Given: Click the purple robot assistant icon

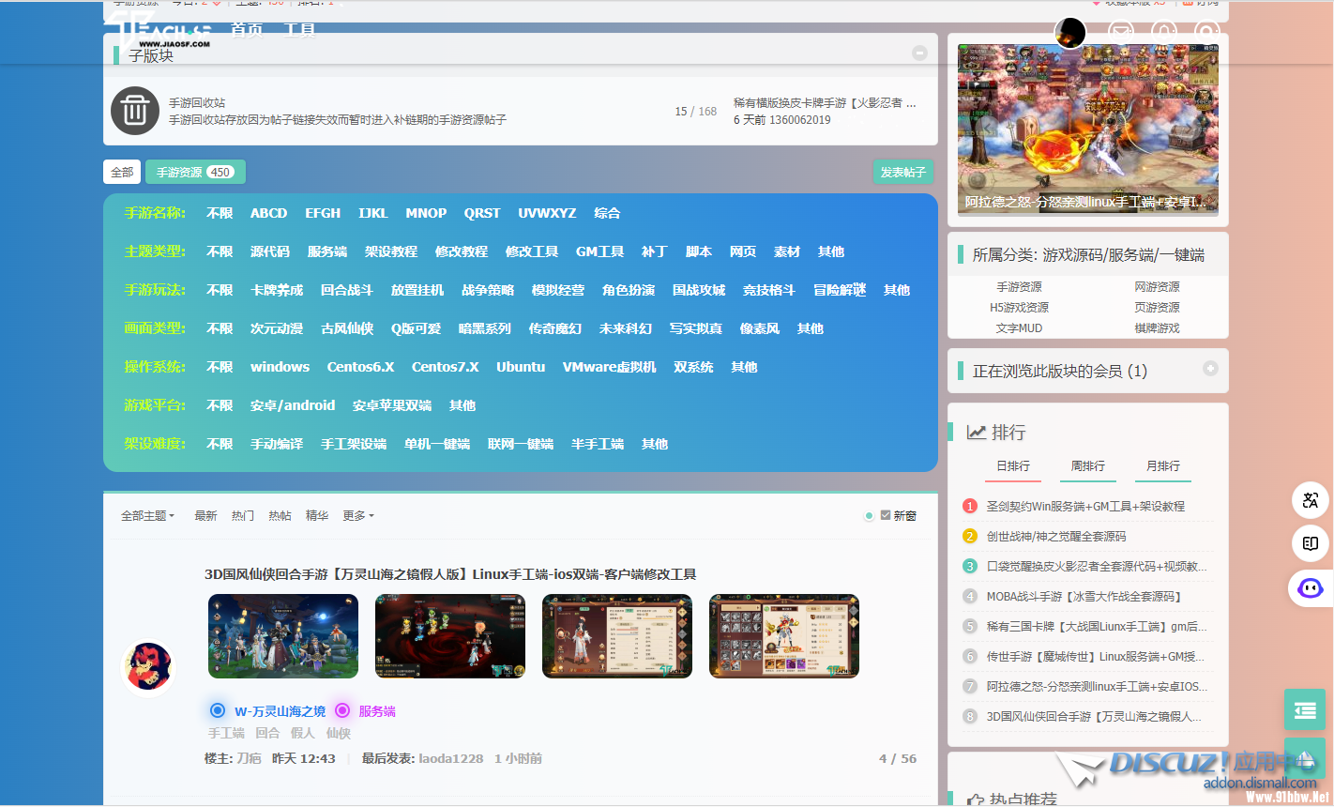Looking at the screenshot, I should click(1311, 588).
